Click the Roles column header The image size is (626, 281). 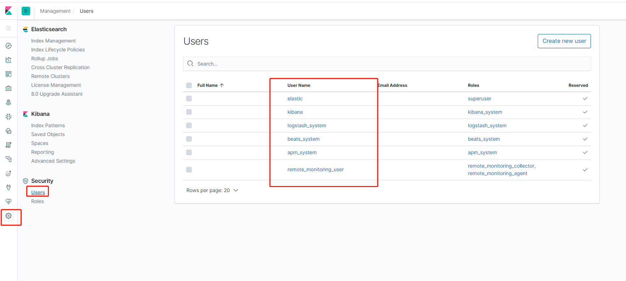click(474, 85)
